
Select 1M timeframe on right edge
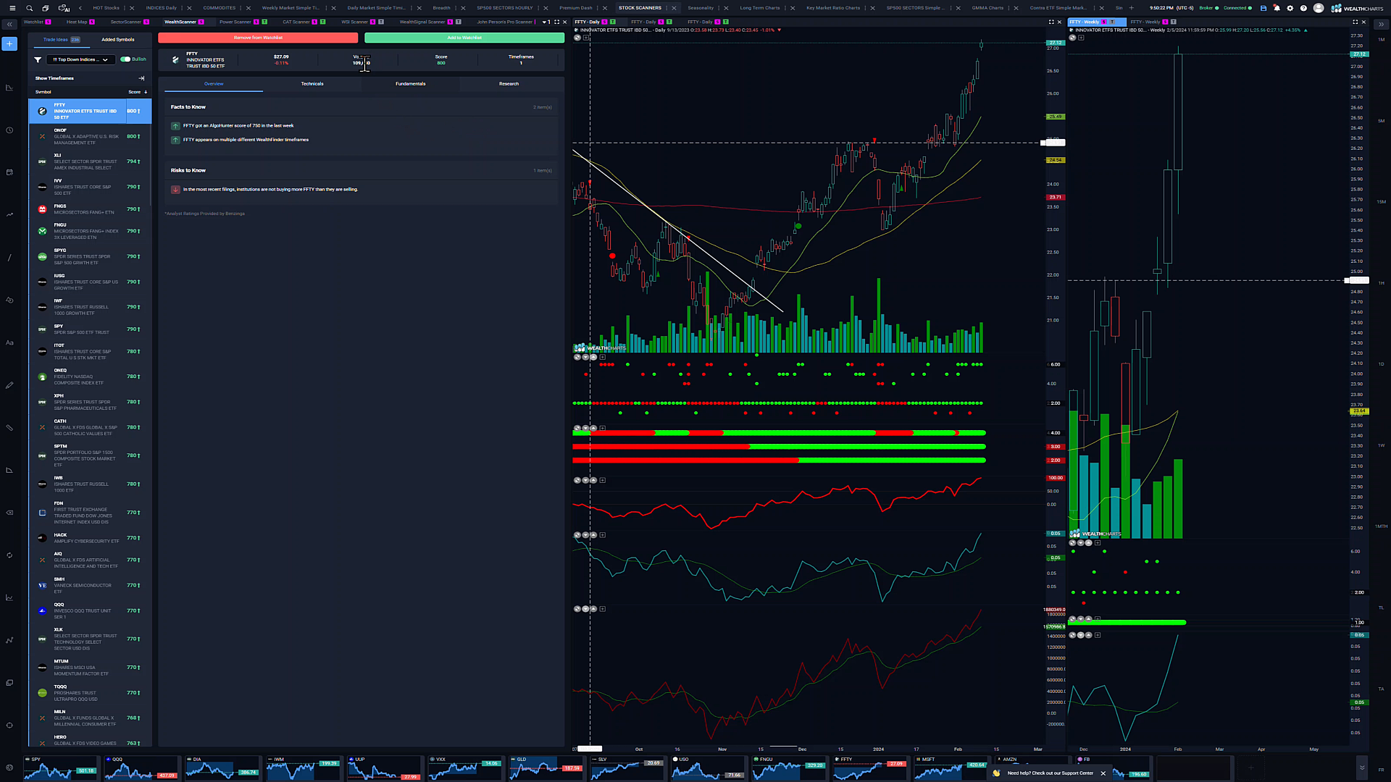click(1381, 40)
